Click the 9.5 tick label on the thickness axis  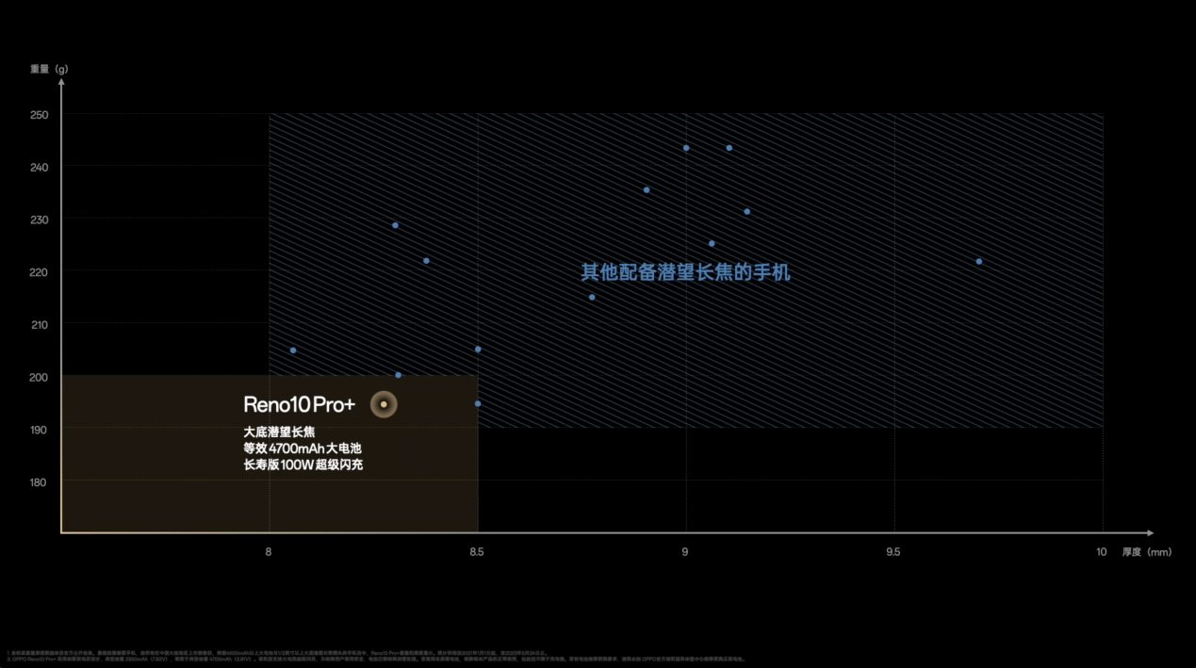tap(893, 552)
